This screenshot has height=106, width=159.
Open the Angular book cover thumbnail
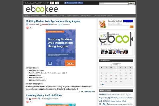[61, 48]
